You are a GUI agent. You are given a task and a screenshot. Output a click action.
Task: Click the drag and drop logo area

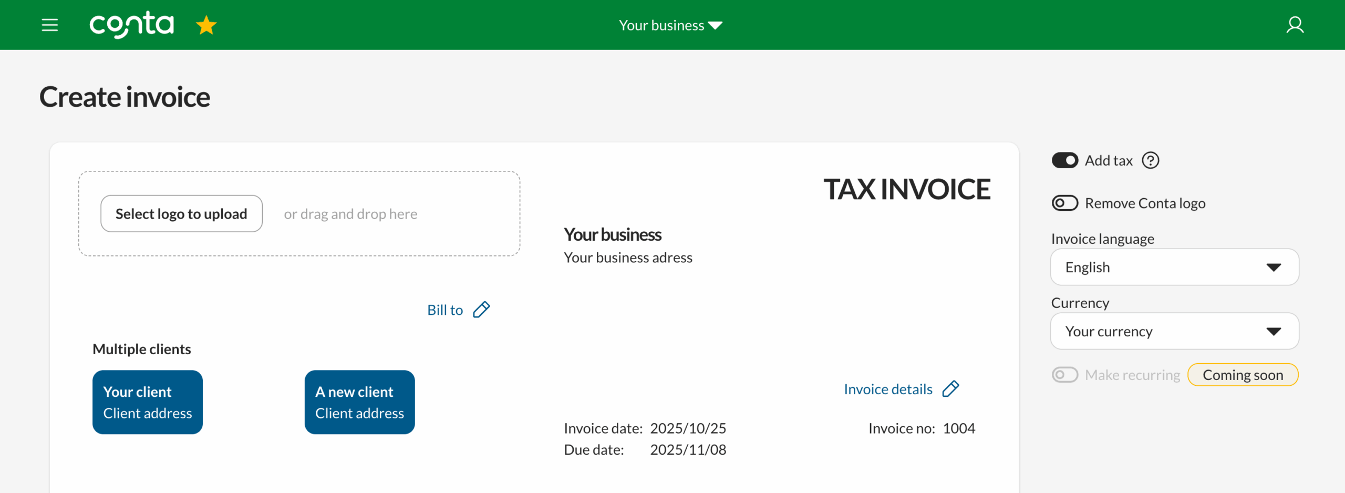click(x=350, y=213)
